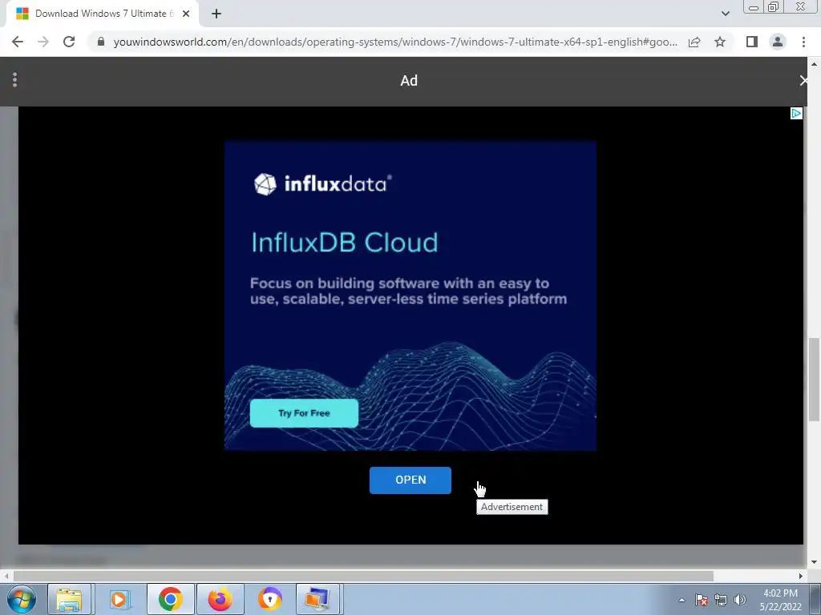The height and width of the screenshot is (615, 821).
Task: Click the scroll left arrow
Action: pyautogui.click(x=6, y=576)
